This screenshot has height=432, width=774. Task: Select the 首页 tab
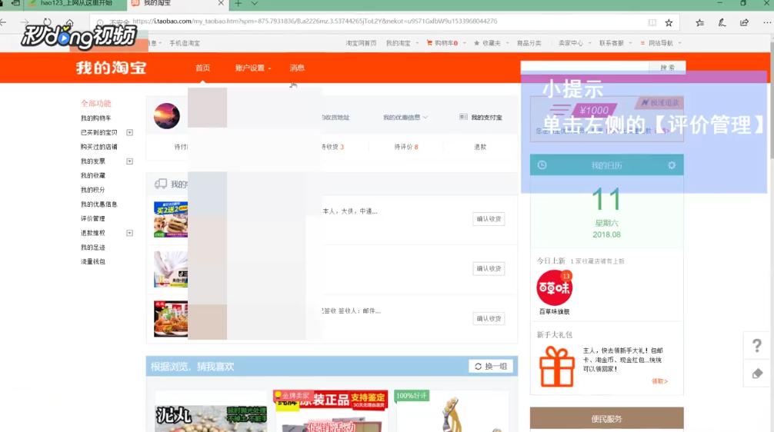coord(203,68)
